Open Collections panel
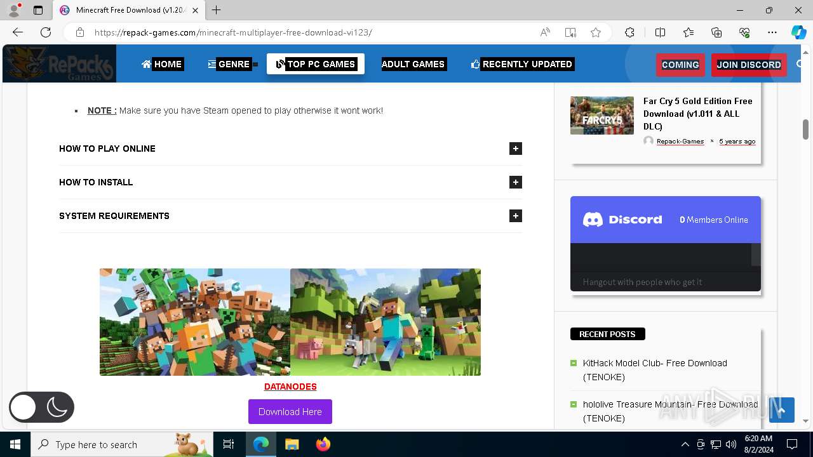Viewport: 813px width, 457px height. point(716,32)
